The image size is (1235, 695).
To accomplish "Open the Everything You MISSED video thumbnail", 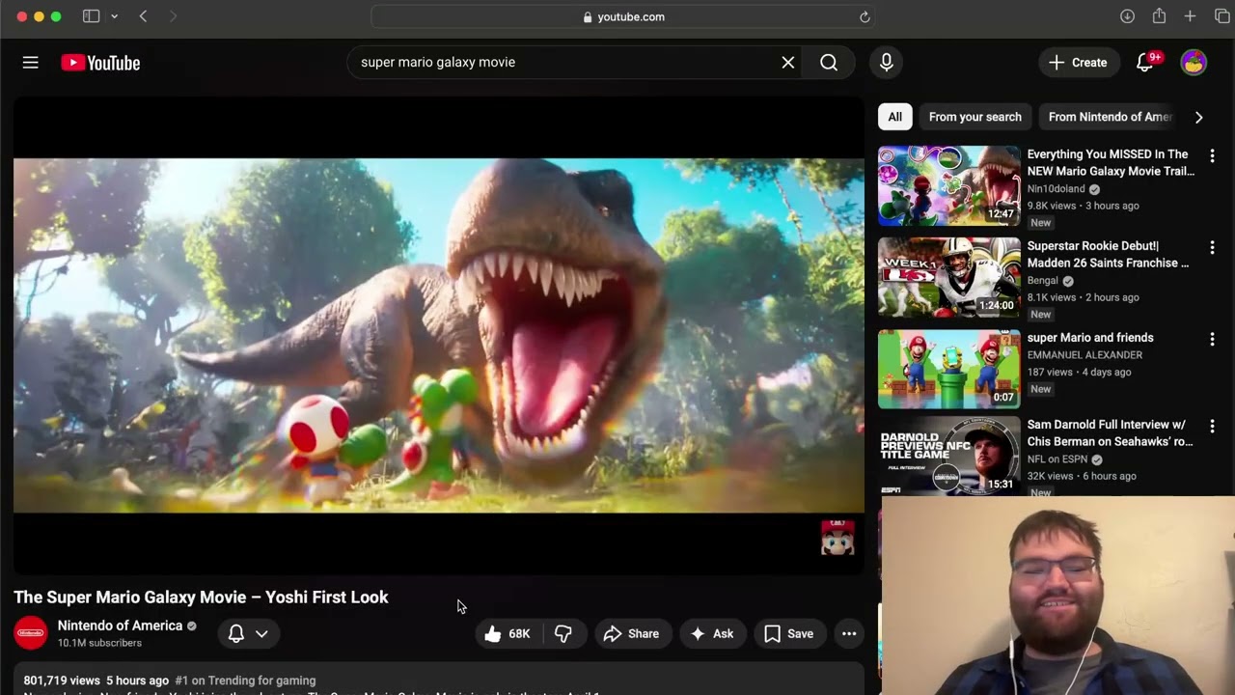I will [948, 185].
